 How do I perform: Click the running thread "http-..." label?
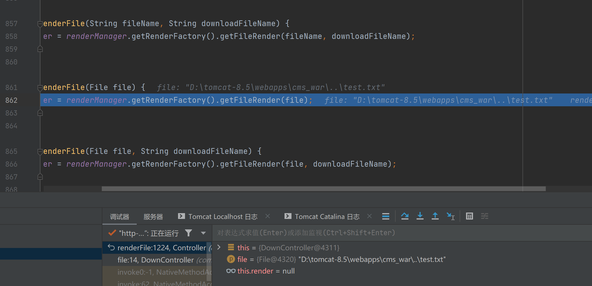tap(149, 233)
